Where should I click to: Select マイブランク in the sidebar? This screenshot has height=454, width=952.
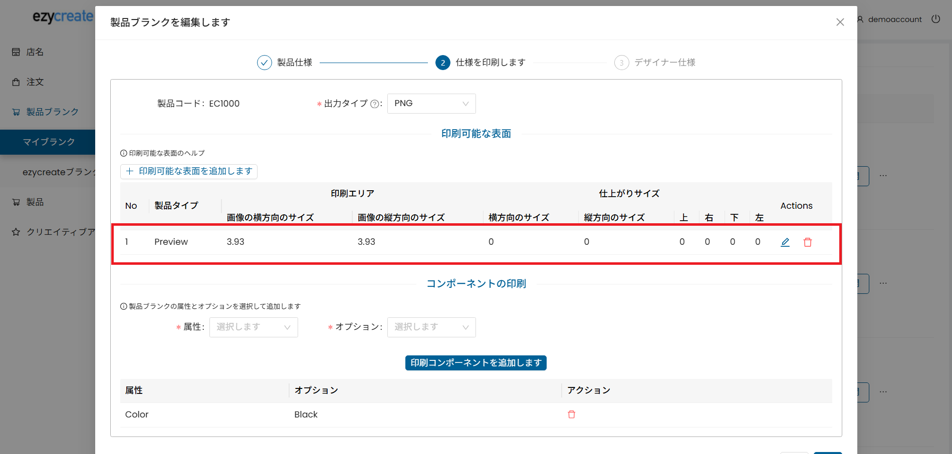(49, 142)
